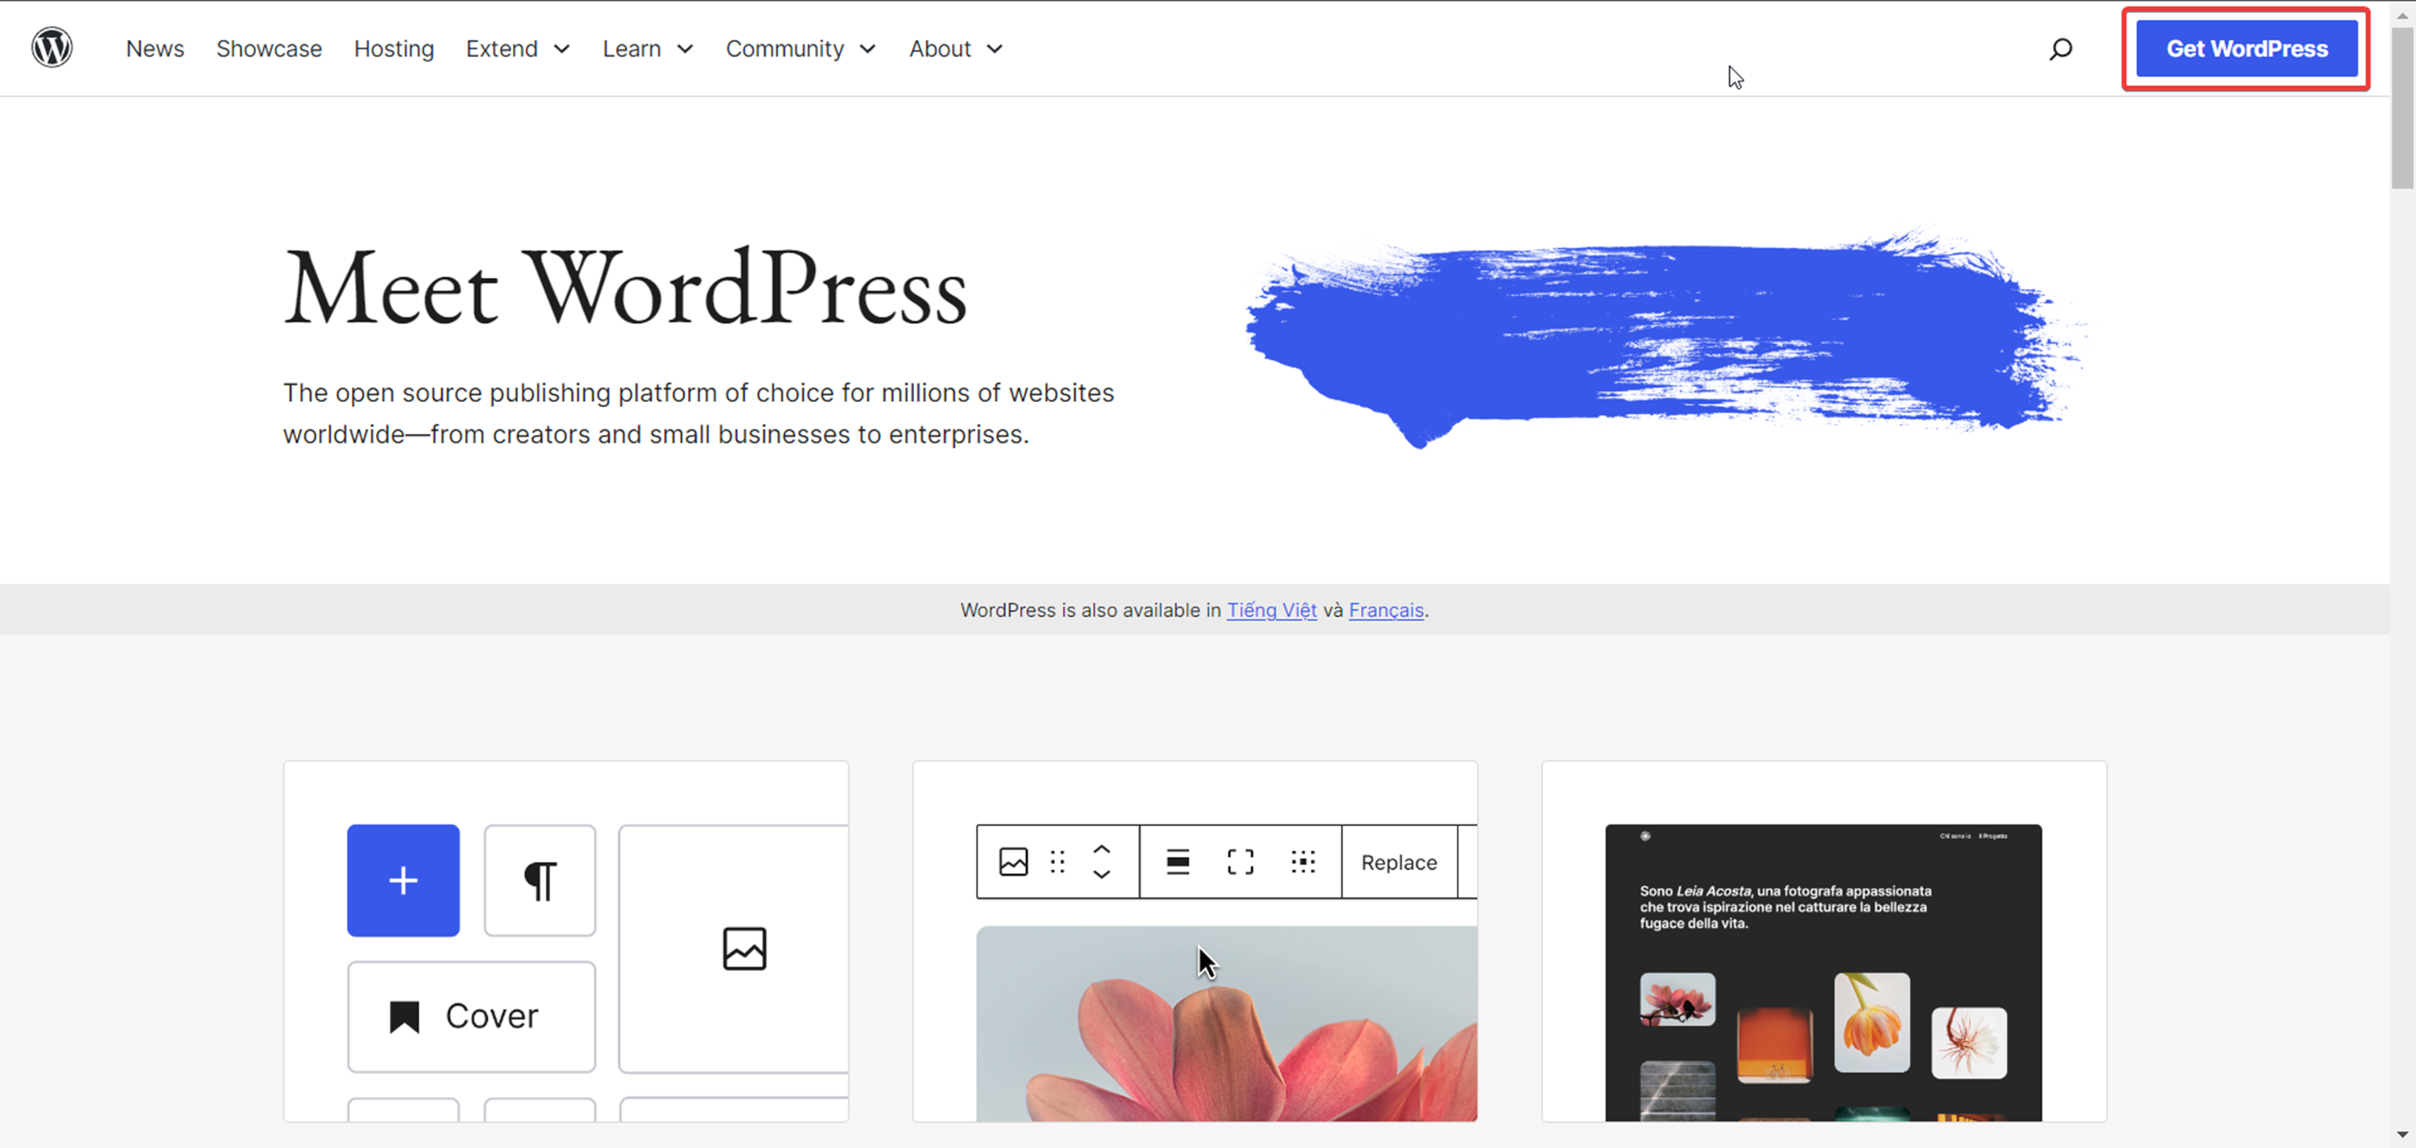Click the WordPress logo icon
Image resolution: width=2416 pixels, height=1148 pixels.
[x=52, y=48]
